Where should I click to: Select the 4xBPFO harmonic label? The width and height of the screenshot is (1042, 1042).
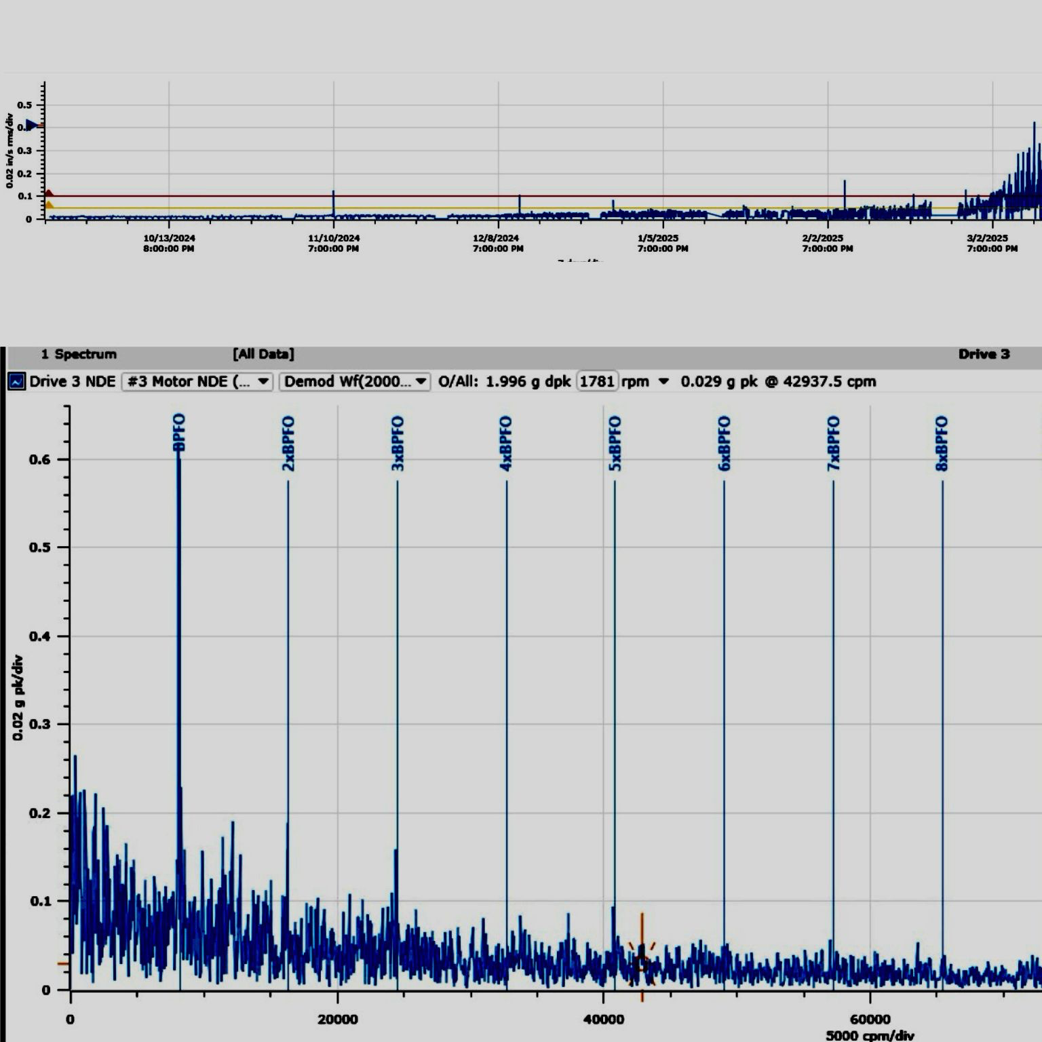(x=506, y=444)
